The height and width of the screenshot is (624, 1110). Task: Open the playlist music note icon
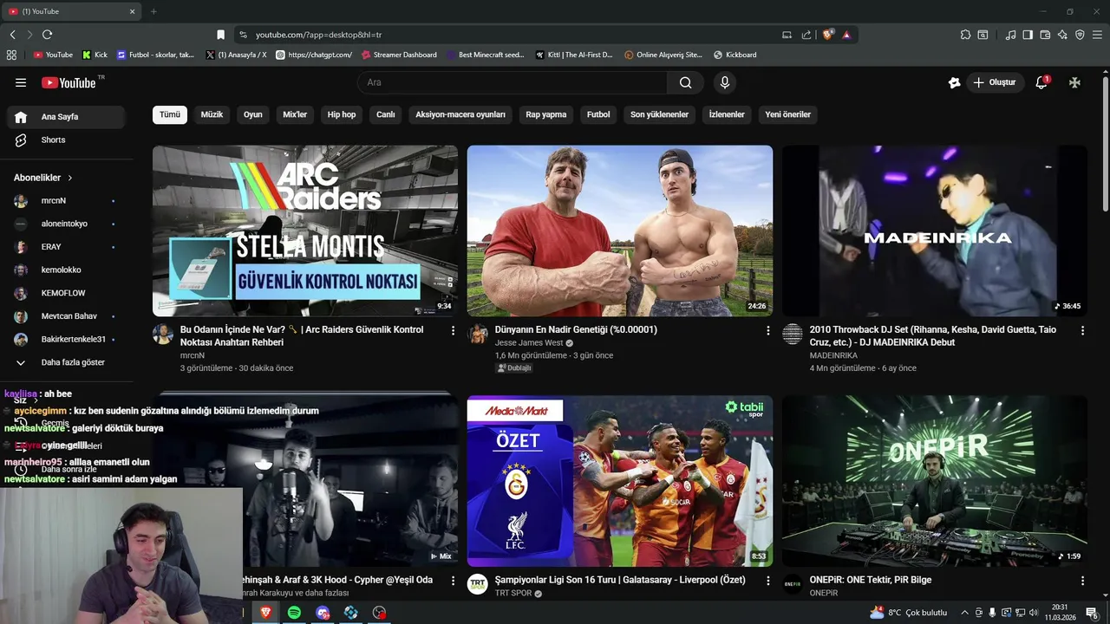click(1011, 35)
